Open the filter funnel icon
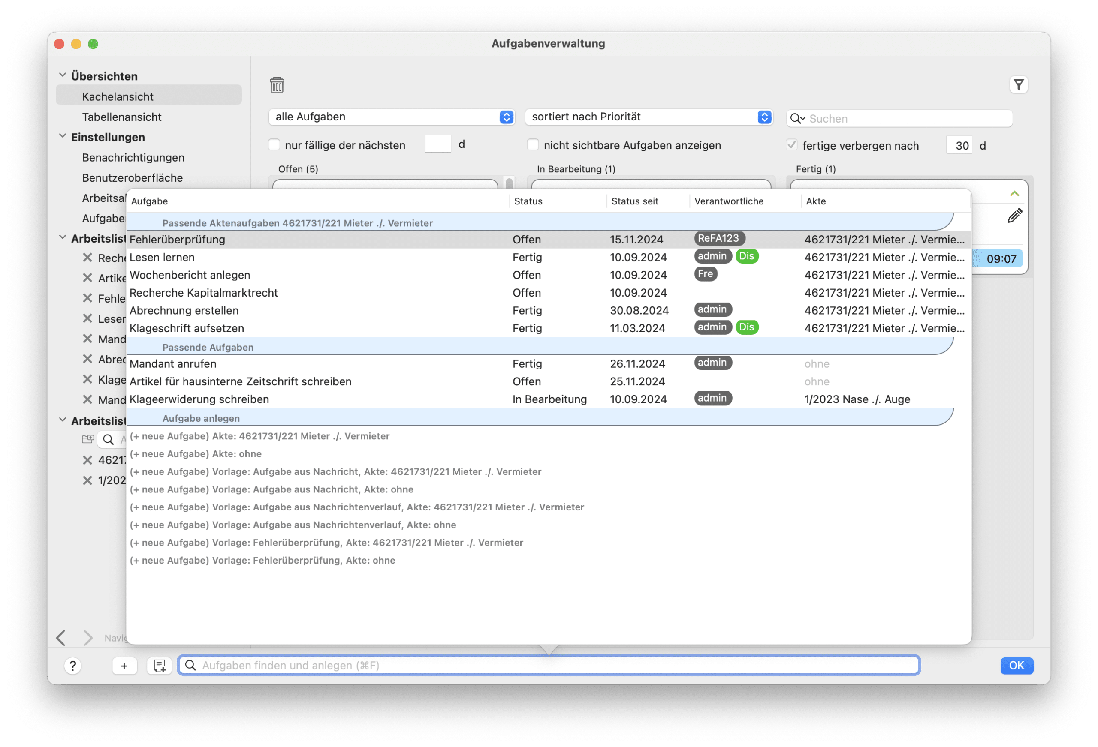This screenshot has width=1098, height=747. pos(1019,85)
